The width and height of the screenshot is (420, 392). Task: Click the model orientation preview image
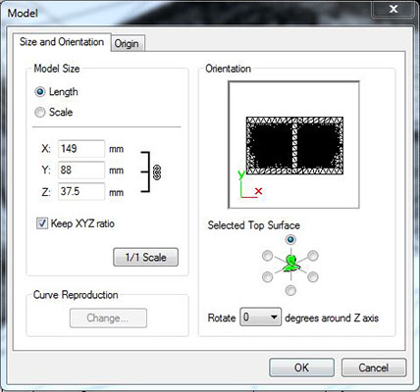[293, 145]
